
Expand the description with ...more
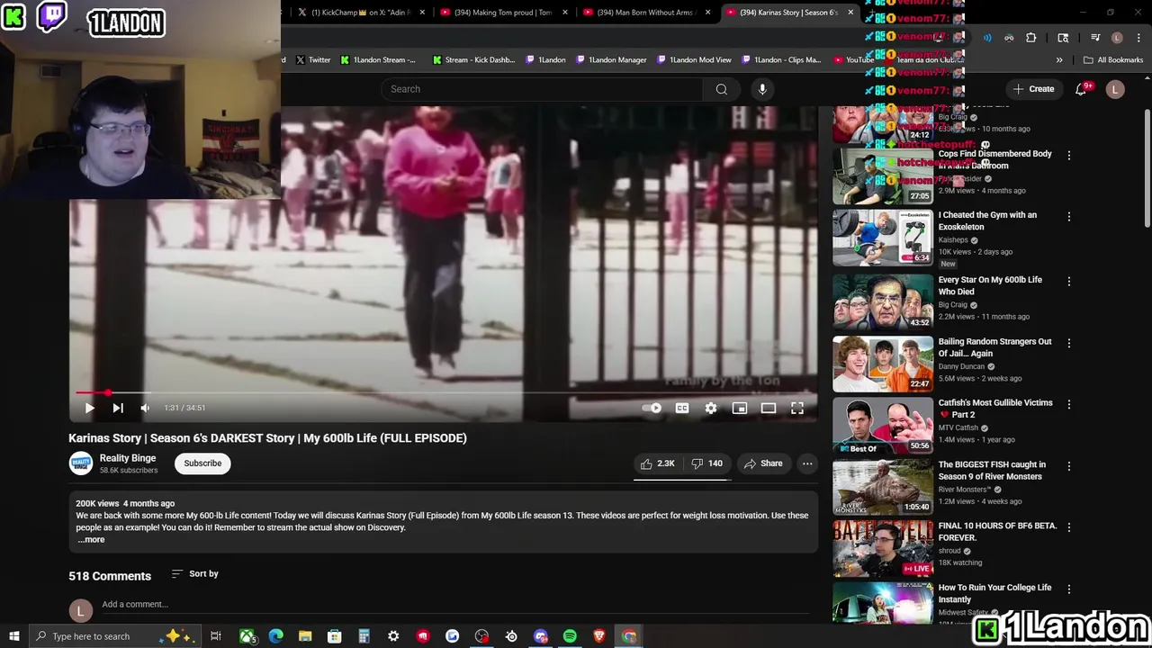point(91,540)
